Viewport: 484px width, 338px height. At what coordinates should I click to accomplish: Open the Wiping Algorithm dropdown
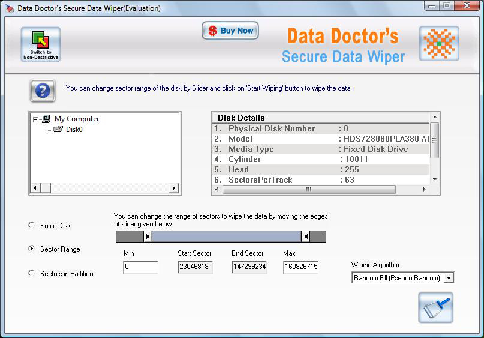click(449, 278)
